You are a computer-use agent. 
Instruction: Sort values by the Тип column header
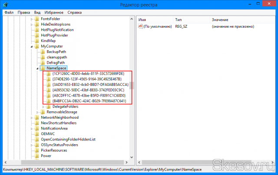pos(179,20)
